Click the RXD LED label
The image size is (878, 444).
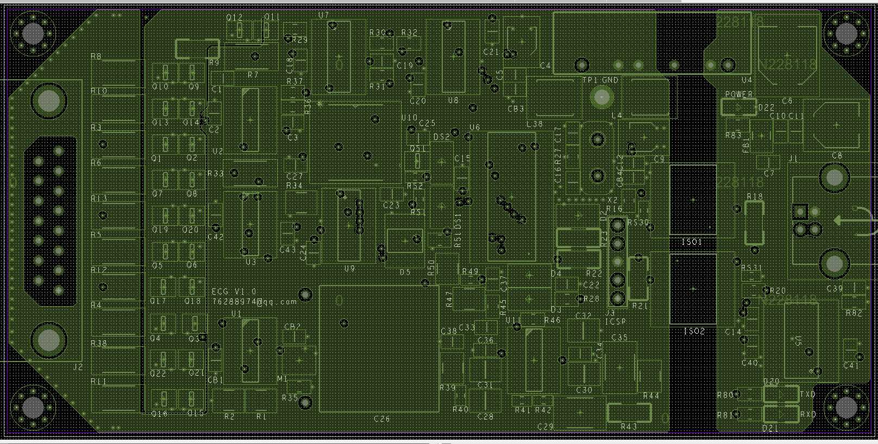808,414
